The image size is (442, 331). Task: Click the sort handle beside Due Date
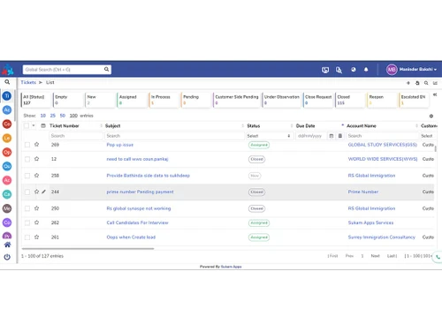pyautogui.click(x=343, y=125)
